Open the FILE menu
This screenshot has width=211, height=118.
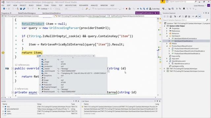coord(3,5)
